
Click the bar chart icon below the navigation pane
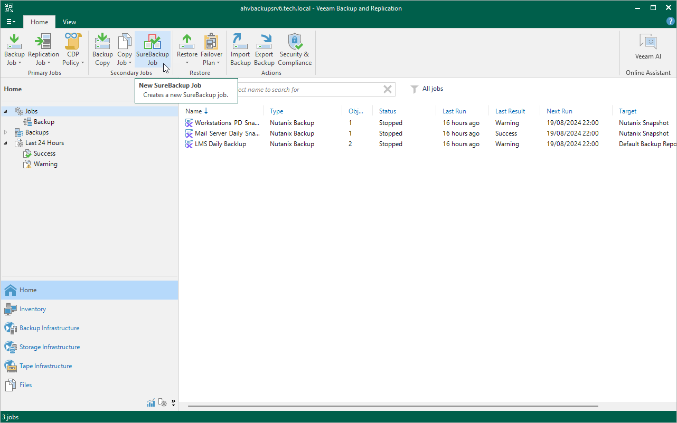point(151,403)
